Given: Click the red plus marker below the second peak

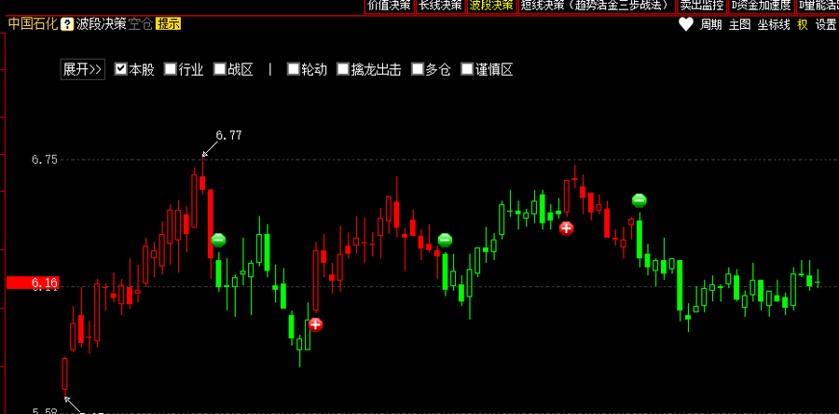Looking at the screenshot, I should 566,228.
